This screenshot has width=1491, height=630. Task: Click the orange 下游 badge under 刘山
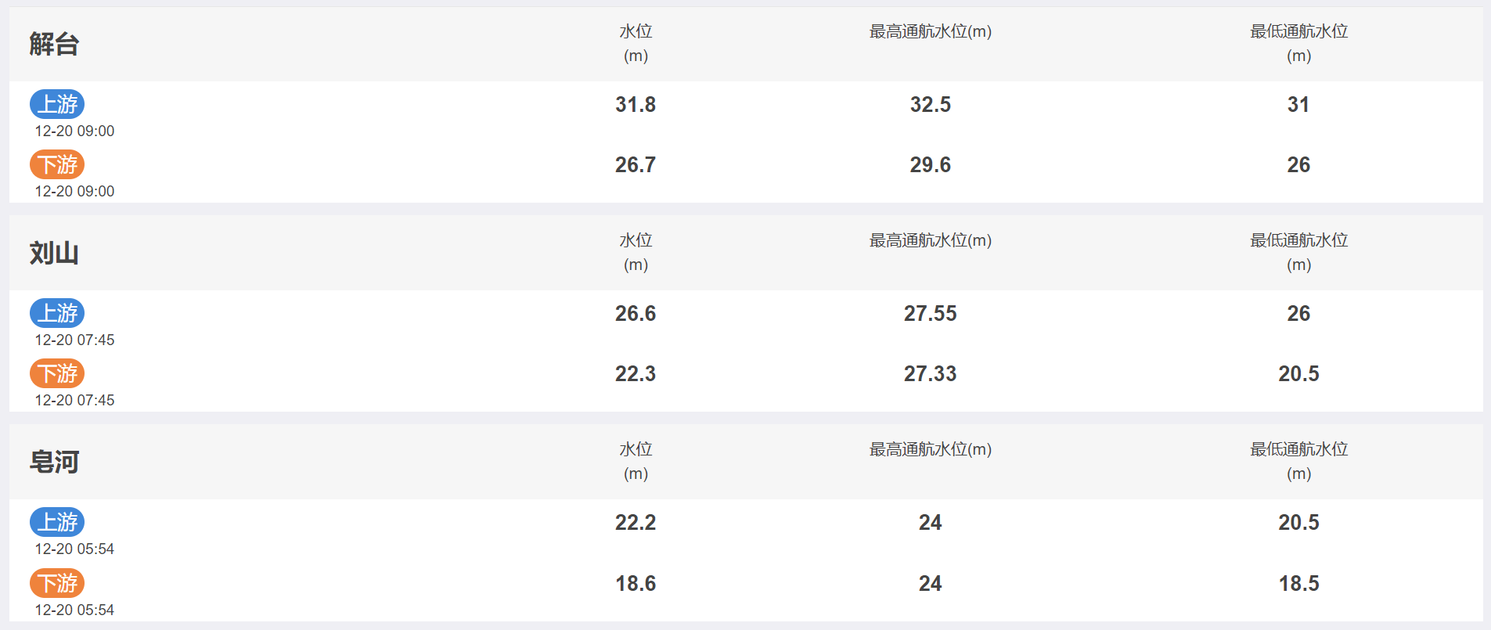point(57,373)
